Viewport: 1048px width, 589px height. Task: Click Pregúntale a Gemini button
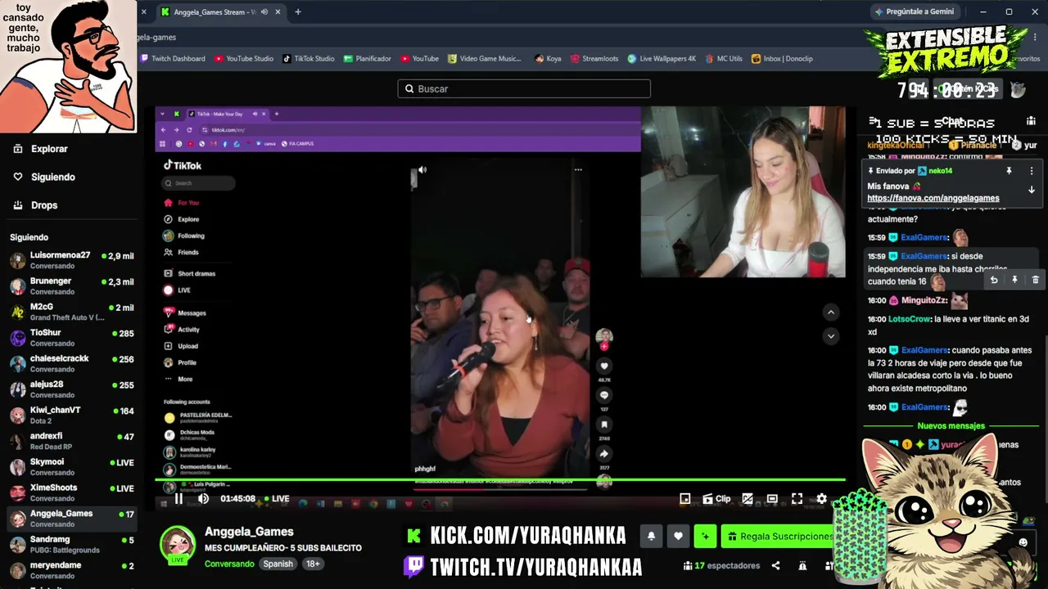pyautogui.click(x=915, y=12)
